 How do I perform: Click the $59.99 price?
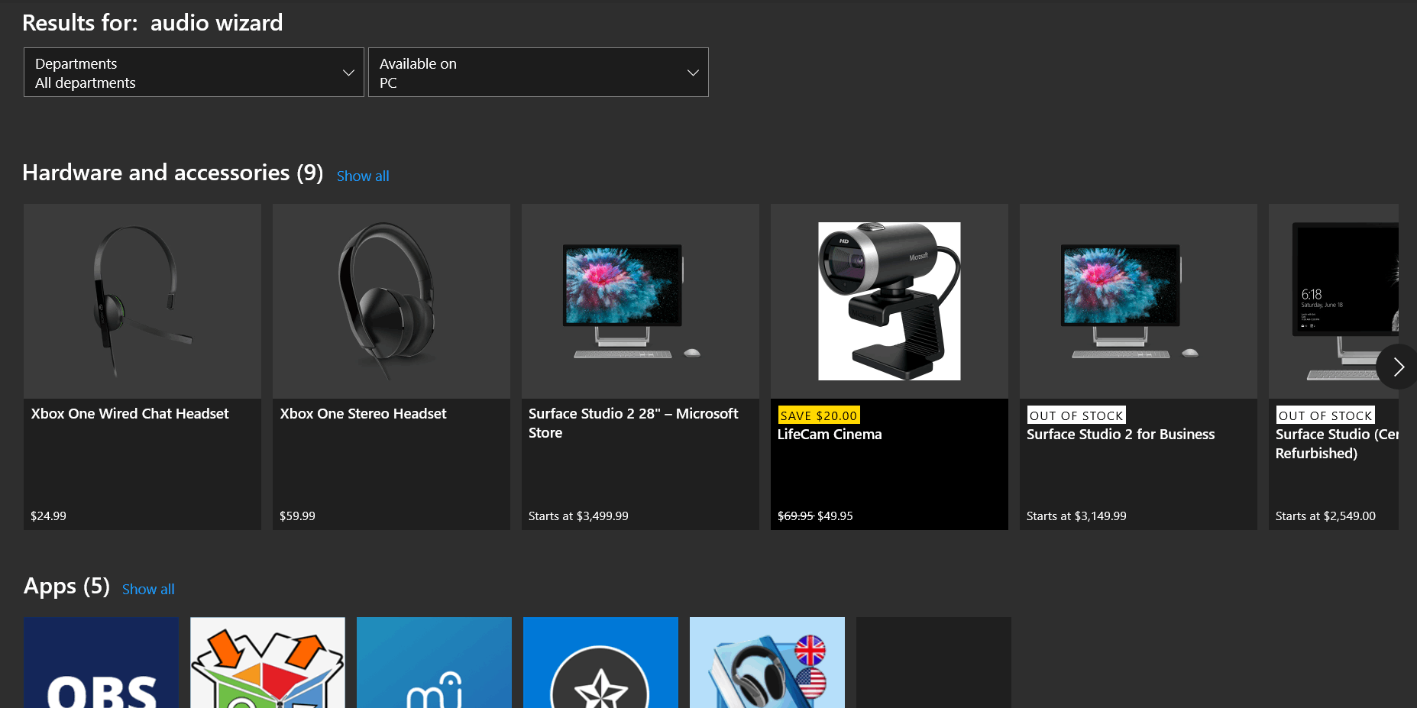297,516
